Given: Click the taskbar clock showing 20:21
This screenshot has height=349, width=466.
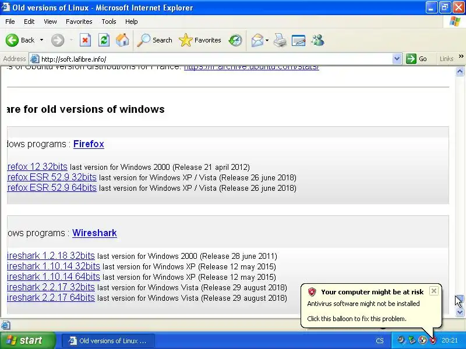Looking at the screenshot, I should (x=449, y=340).
